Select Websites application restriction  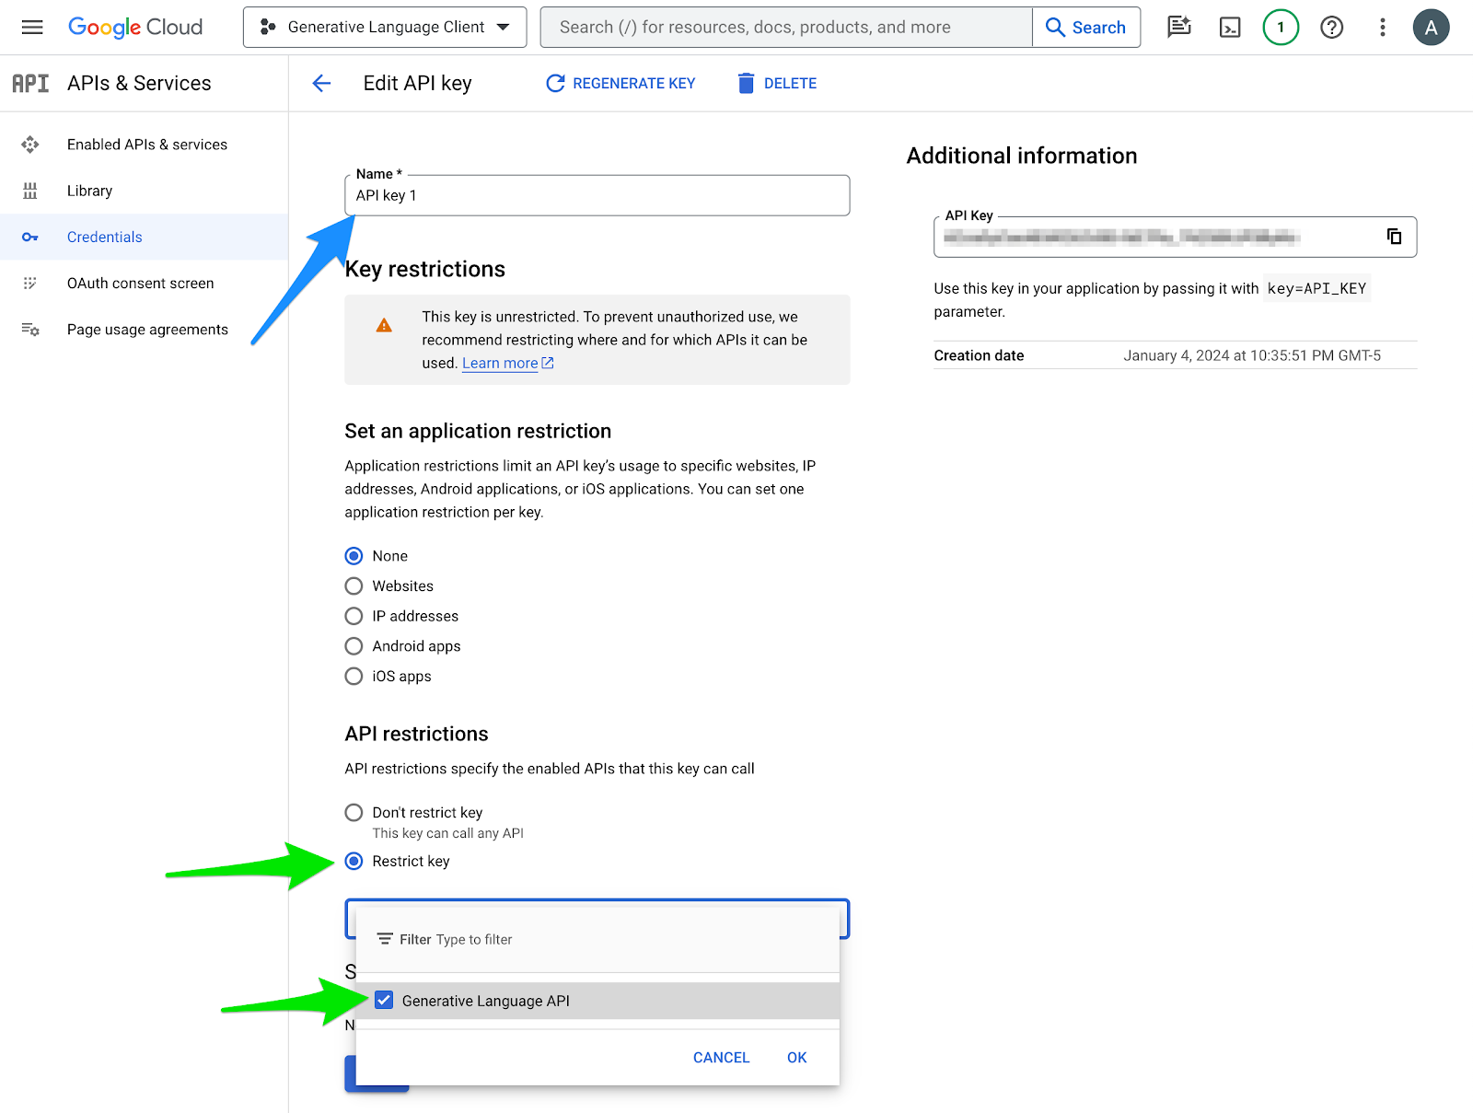click(x=354, y=586)
